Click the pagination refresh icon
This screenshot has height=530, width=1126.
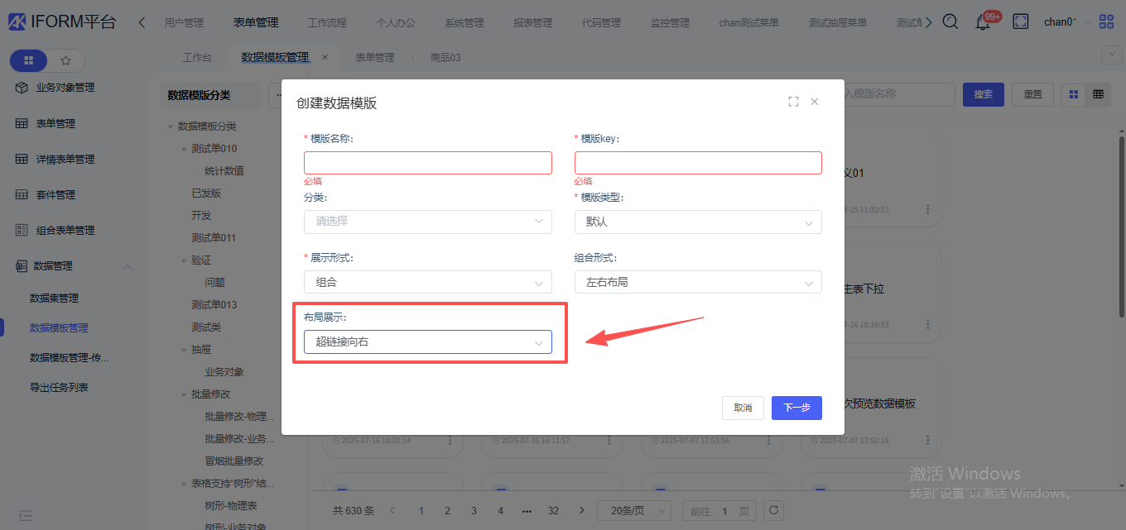click(x=772, y=510)
